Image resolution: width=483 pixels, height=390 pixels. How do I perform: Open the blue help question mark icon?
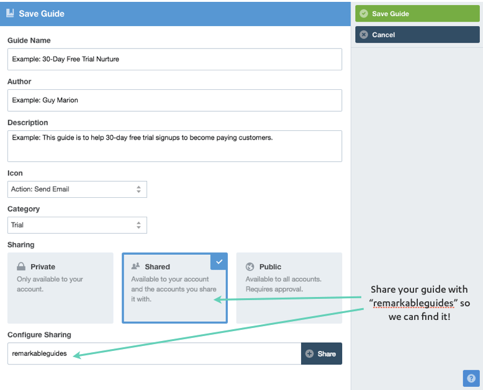(471, 378)
